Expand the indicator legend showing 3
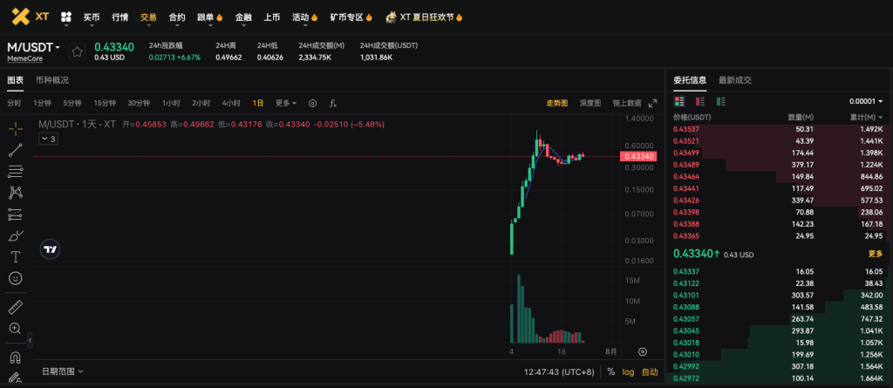893x388 pixels. tap(49, 139)
